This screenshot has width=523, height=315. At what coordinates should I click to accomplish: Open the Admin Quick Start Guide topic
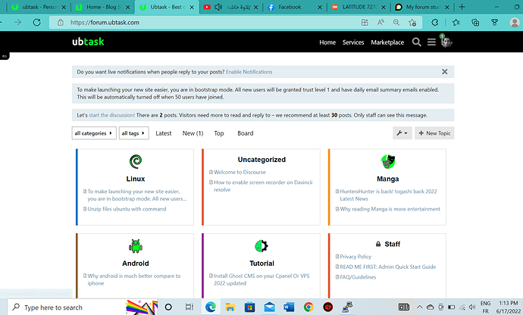pos(387,267)
